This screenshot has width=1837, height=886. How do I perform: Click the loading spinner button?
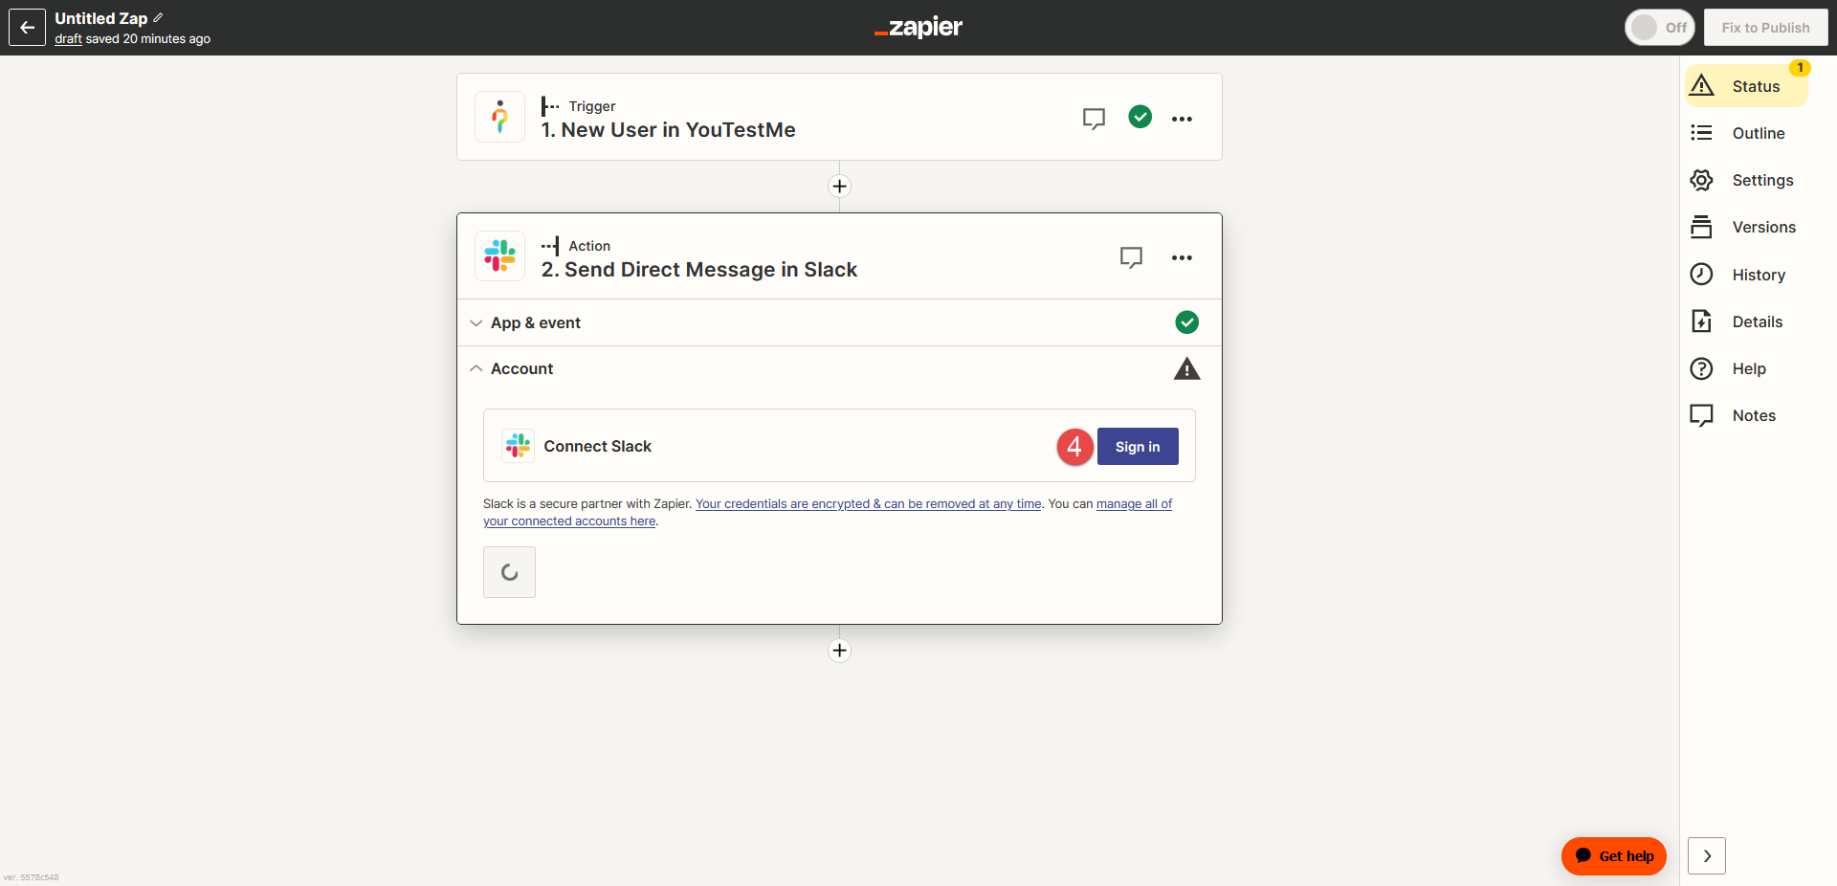tap(509, 572)
